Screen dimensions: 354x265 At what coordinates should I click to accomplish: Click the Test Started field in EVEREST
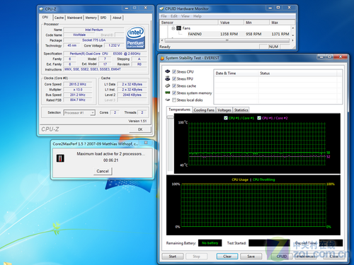point(269,243)
